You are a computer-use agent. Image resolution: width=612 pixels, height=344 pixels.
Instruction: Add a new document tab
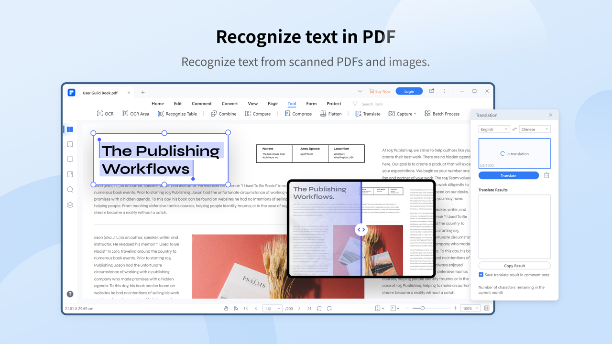[142, 93]
